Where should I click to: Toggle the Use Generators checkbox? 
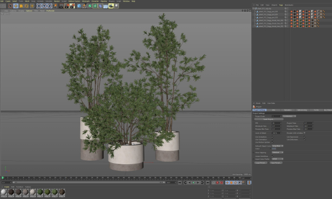click(x=272, y=139)
